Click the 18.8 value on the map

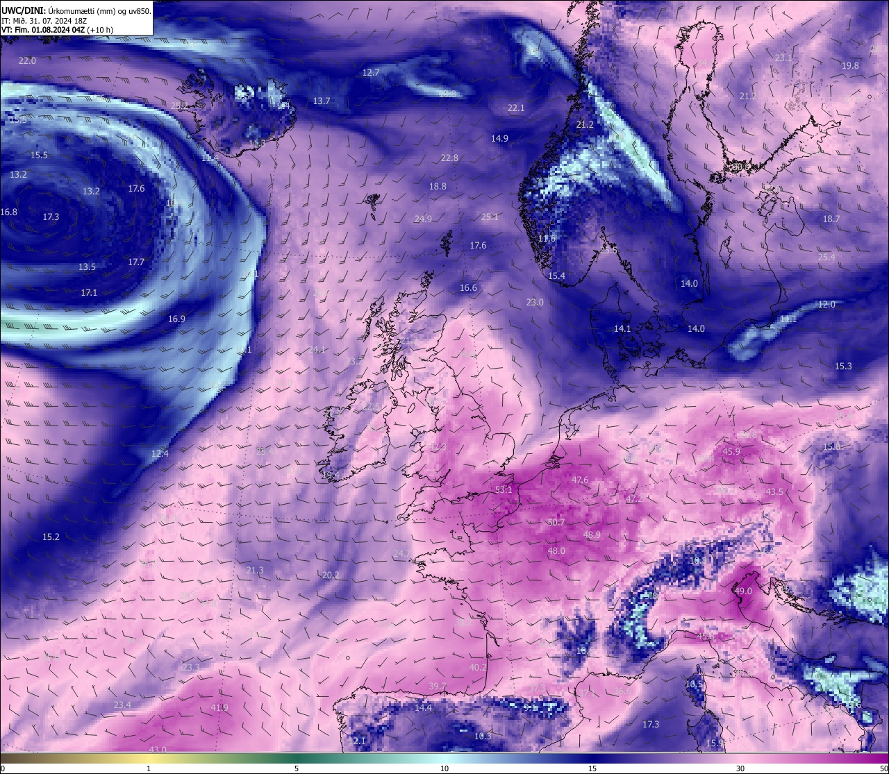pos(438,187)
